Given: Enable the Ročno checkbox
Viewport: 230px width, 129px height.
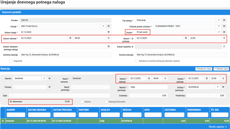Looking at the screenshot, I should pyautogui.click(x=82, y=102).
